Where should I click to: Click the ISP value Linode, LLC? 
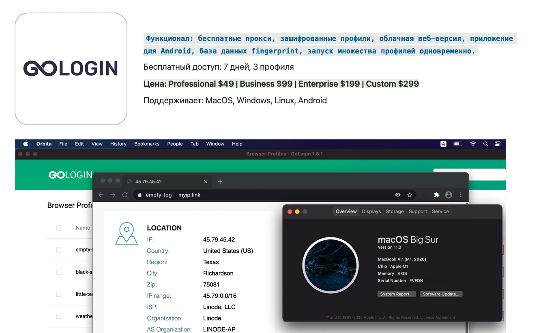(219, 307)
